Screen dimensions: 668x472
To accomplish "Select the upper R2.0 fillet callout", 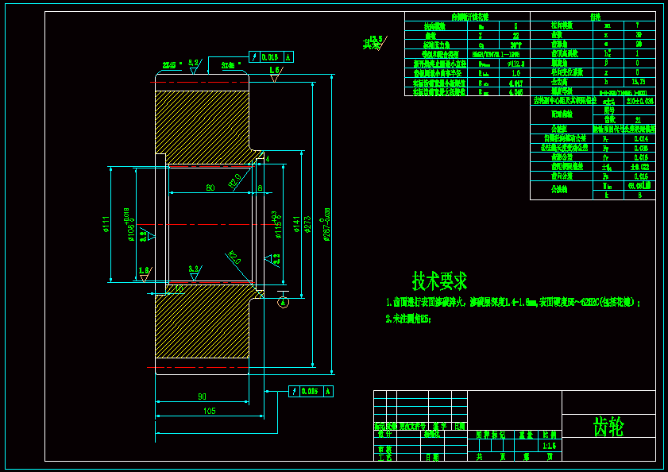I will pos(234,181).
